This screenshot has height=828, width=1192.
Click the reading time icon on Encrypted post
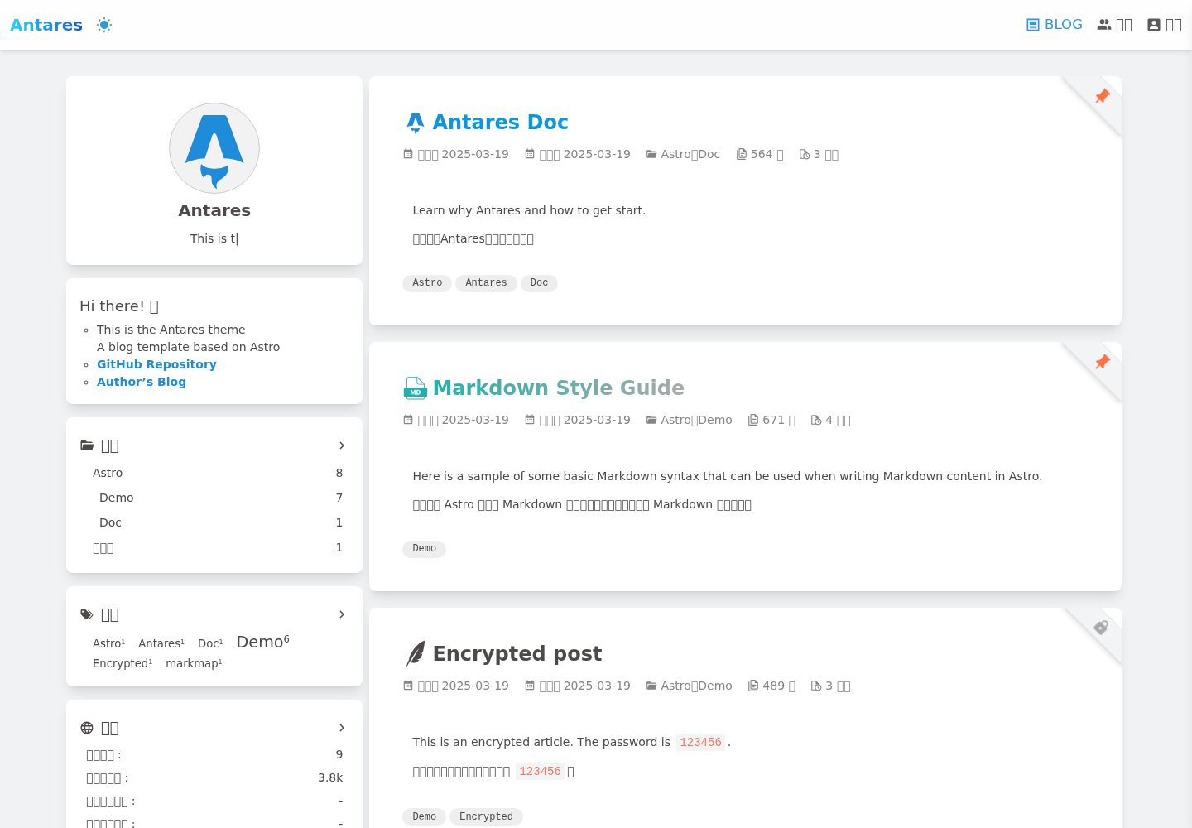pyautogui.click(x=816, y=686)
